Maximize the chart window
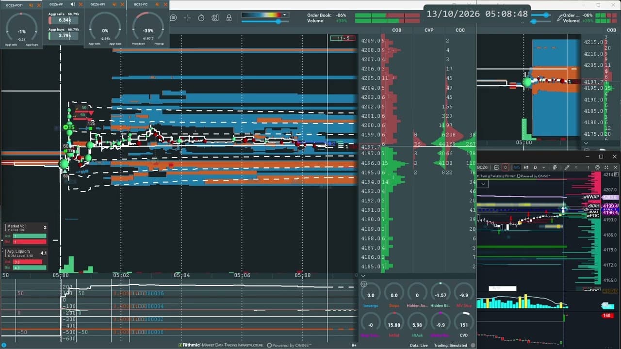 click(x=601, y=157)
